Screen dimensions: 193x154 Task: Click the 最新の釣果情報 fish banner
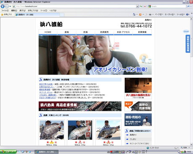click(x=138, y=106)
